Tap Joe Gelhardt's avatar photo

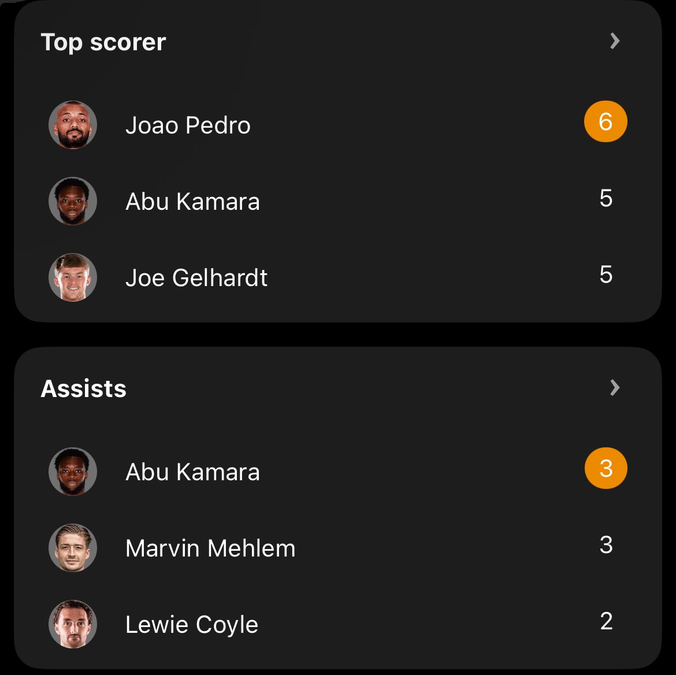coord(73,277)
